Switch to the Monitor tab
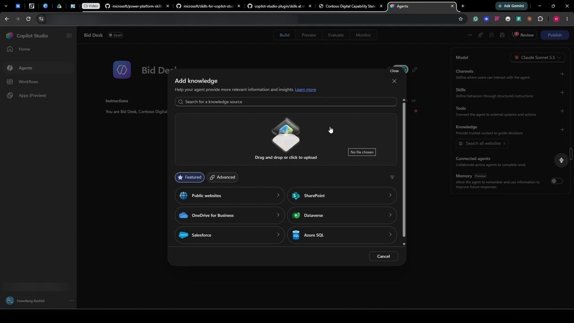The image size is (574, 323). click(x=363, y=35)
